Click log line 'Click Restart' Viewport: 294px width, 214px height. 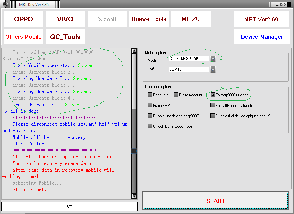click(x=29, y=144)
